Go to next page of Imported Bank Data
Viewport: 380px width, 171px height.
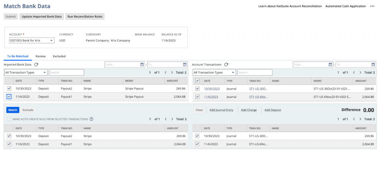coord(172,73)
